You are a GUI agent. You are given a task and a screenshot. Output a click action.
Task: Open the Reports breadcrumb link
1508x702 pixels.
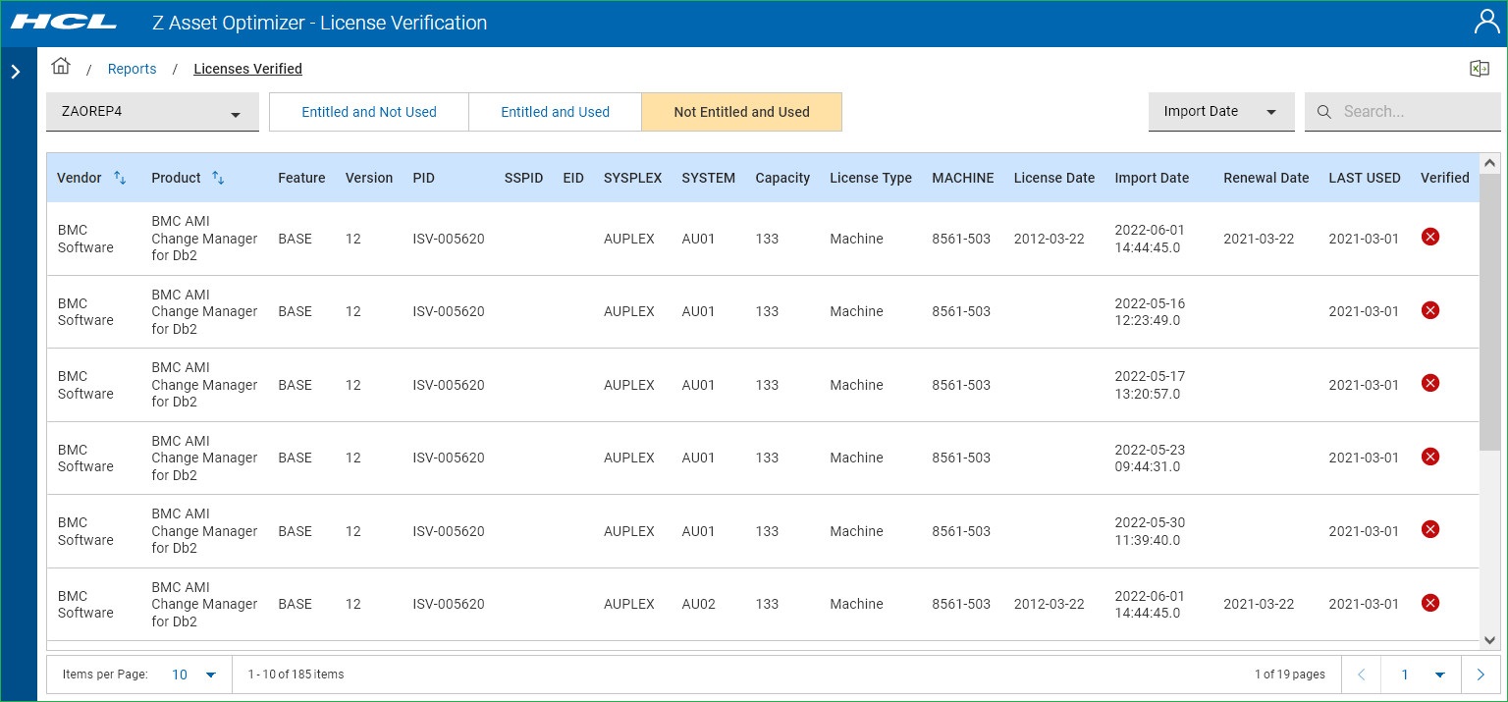pyautogui.click(x=132, y=69)
